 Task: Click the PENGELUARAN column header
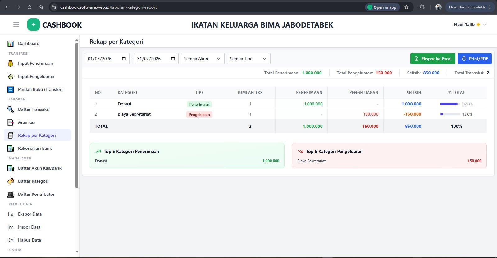pyautogui.click(x=364, y=93)
